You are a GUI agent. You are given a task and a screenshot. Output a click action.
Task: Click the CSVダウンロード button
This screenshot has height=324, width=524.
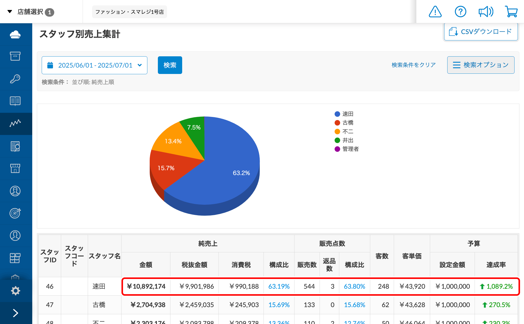click(x=481, y=32)
